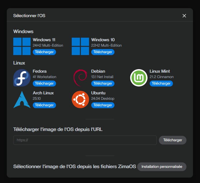This screenshot has width=200, height=183.
Task: Focus the https:// URL input field
Action: click(x=85, y=140)
